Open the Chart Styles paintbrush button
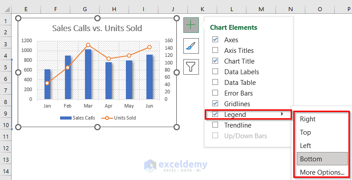This screenshot has height=180, width=352. coord(191,46)
